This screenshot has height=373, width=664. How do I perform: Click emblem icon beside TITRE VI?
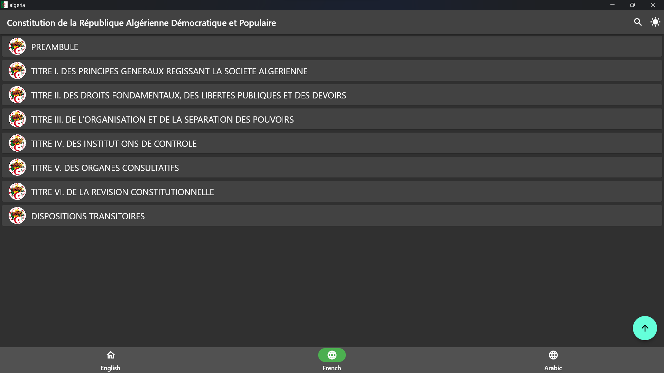pos(17,192)
